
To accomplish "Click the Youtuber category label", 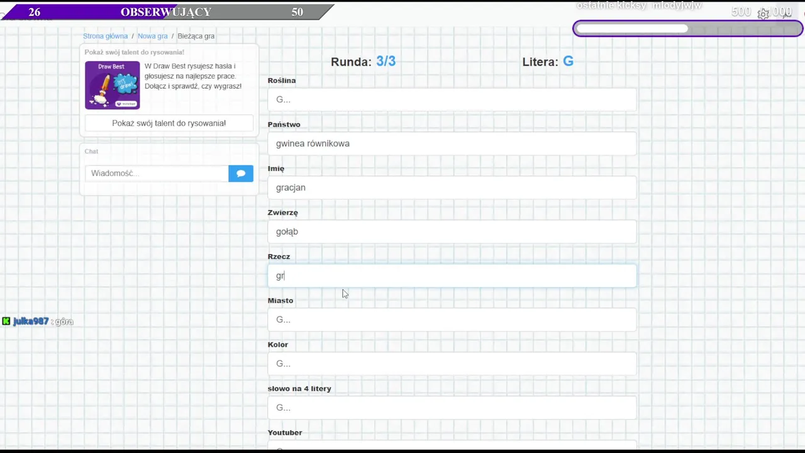I will click(285, 433).
